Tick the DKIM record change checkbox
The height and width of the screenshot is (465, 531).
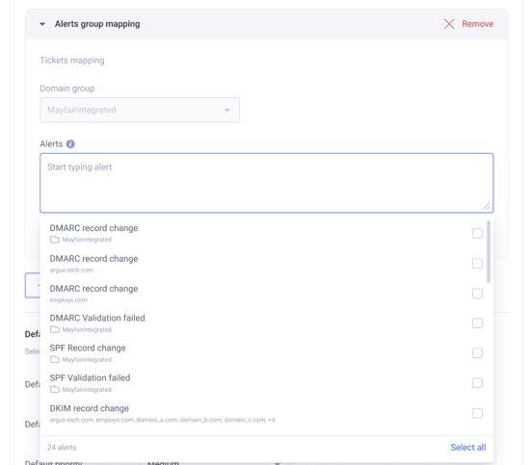(x=477, y=413)
